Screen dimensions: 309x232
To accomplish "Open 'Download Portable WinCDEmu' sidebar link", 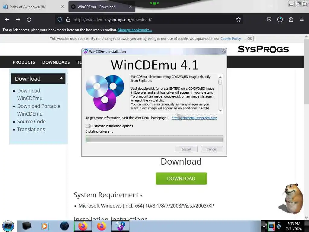I will tap(39, 110).
